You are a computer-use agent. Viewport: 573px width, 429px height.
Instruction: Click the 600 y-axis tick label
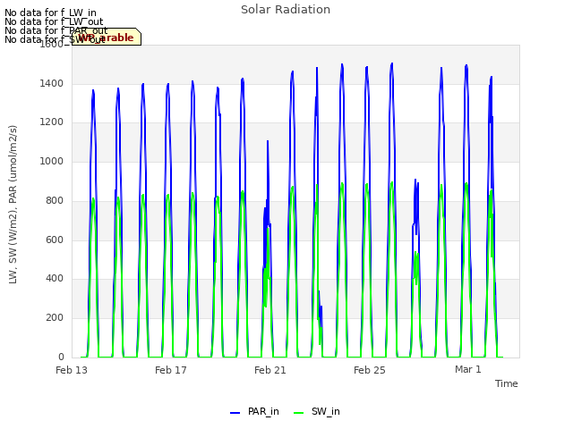(x=55, y=240)
